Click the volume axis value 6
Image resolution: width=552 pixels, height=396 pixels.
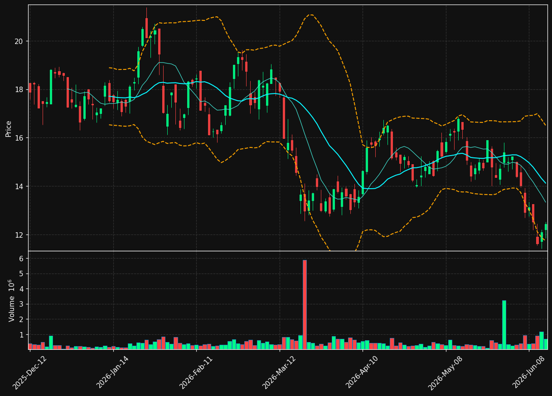[22, 259]
